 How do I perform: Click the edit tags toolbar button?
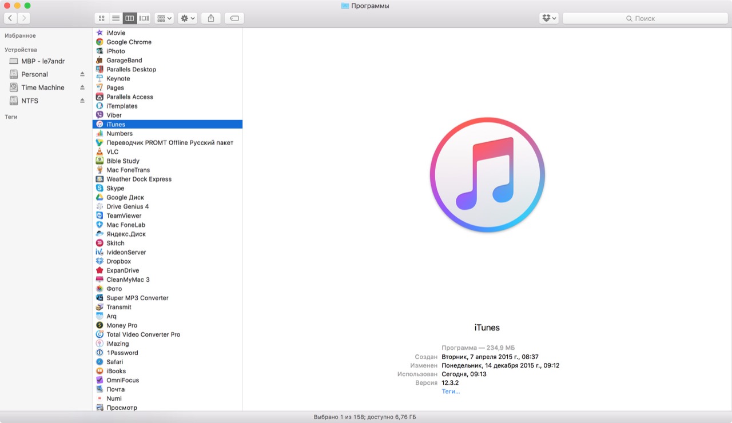pos(234,18)
